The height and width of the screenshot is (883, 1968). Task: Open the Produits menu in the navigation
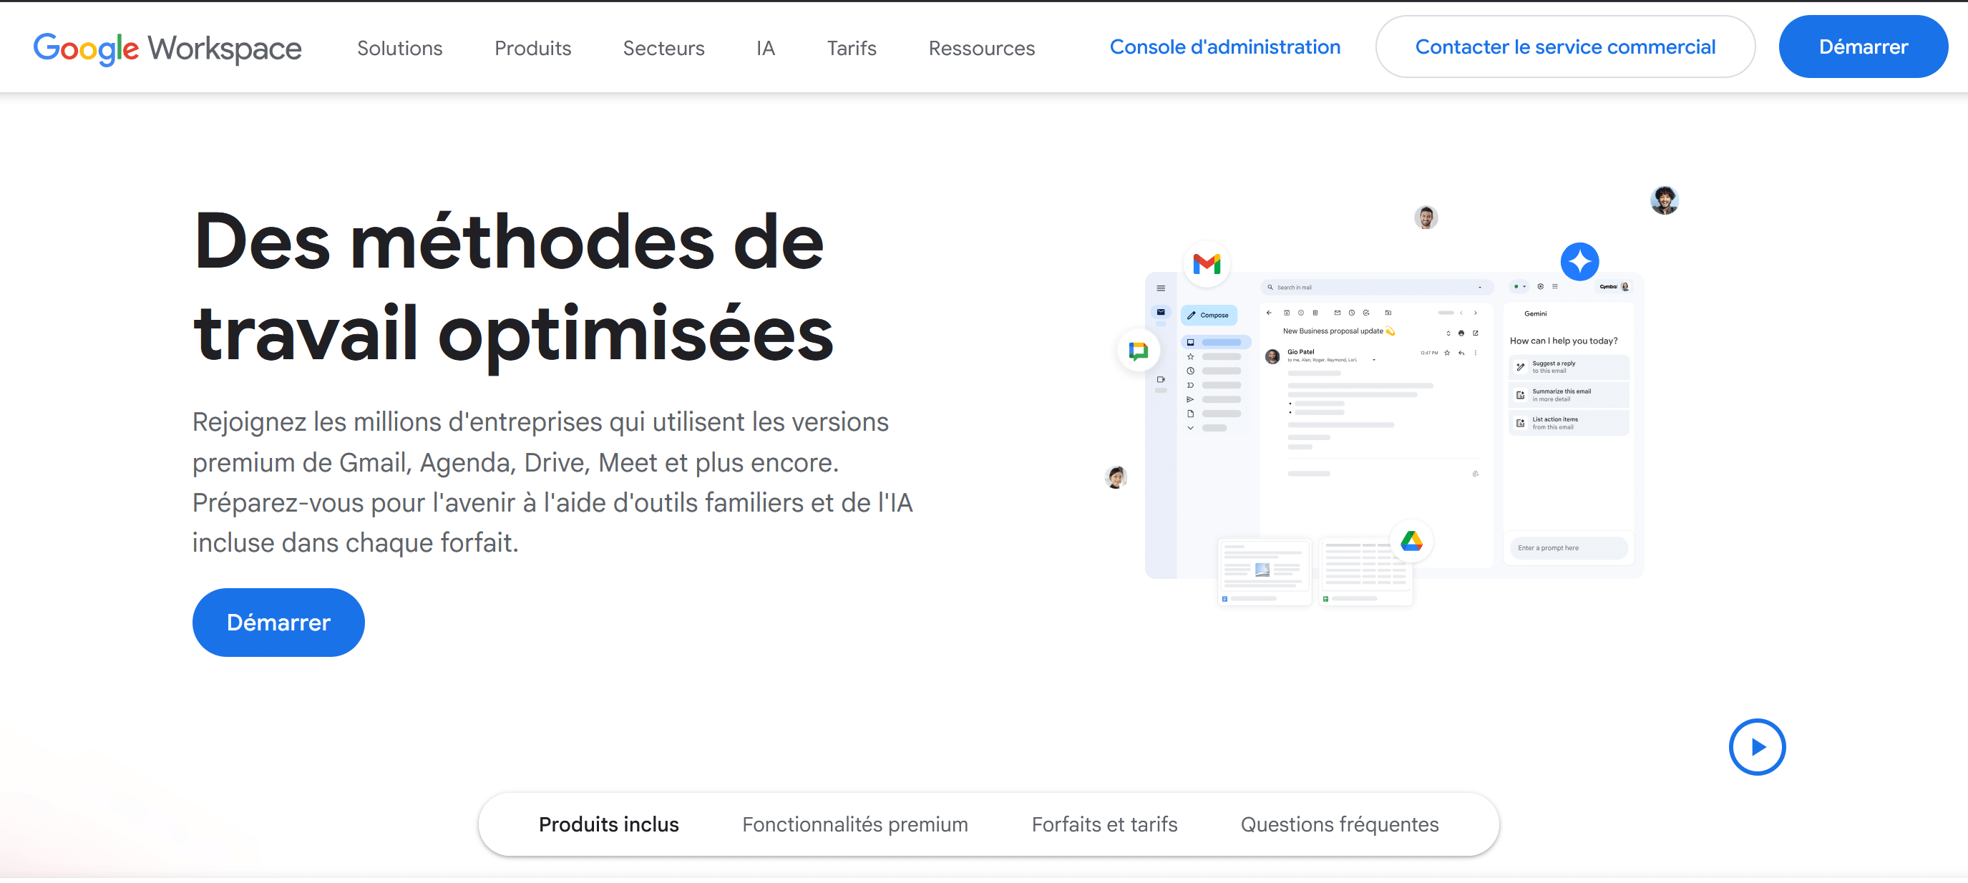(532, 47)
